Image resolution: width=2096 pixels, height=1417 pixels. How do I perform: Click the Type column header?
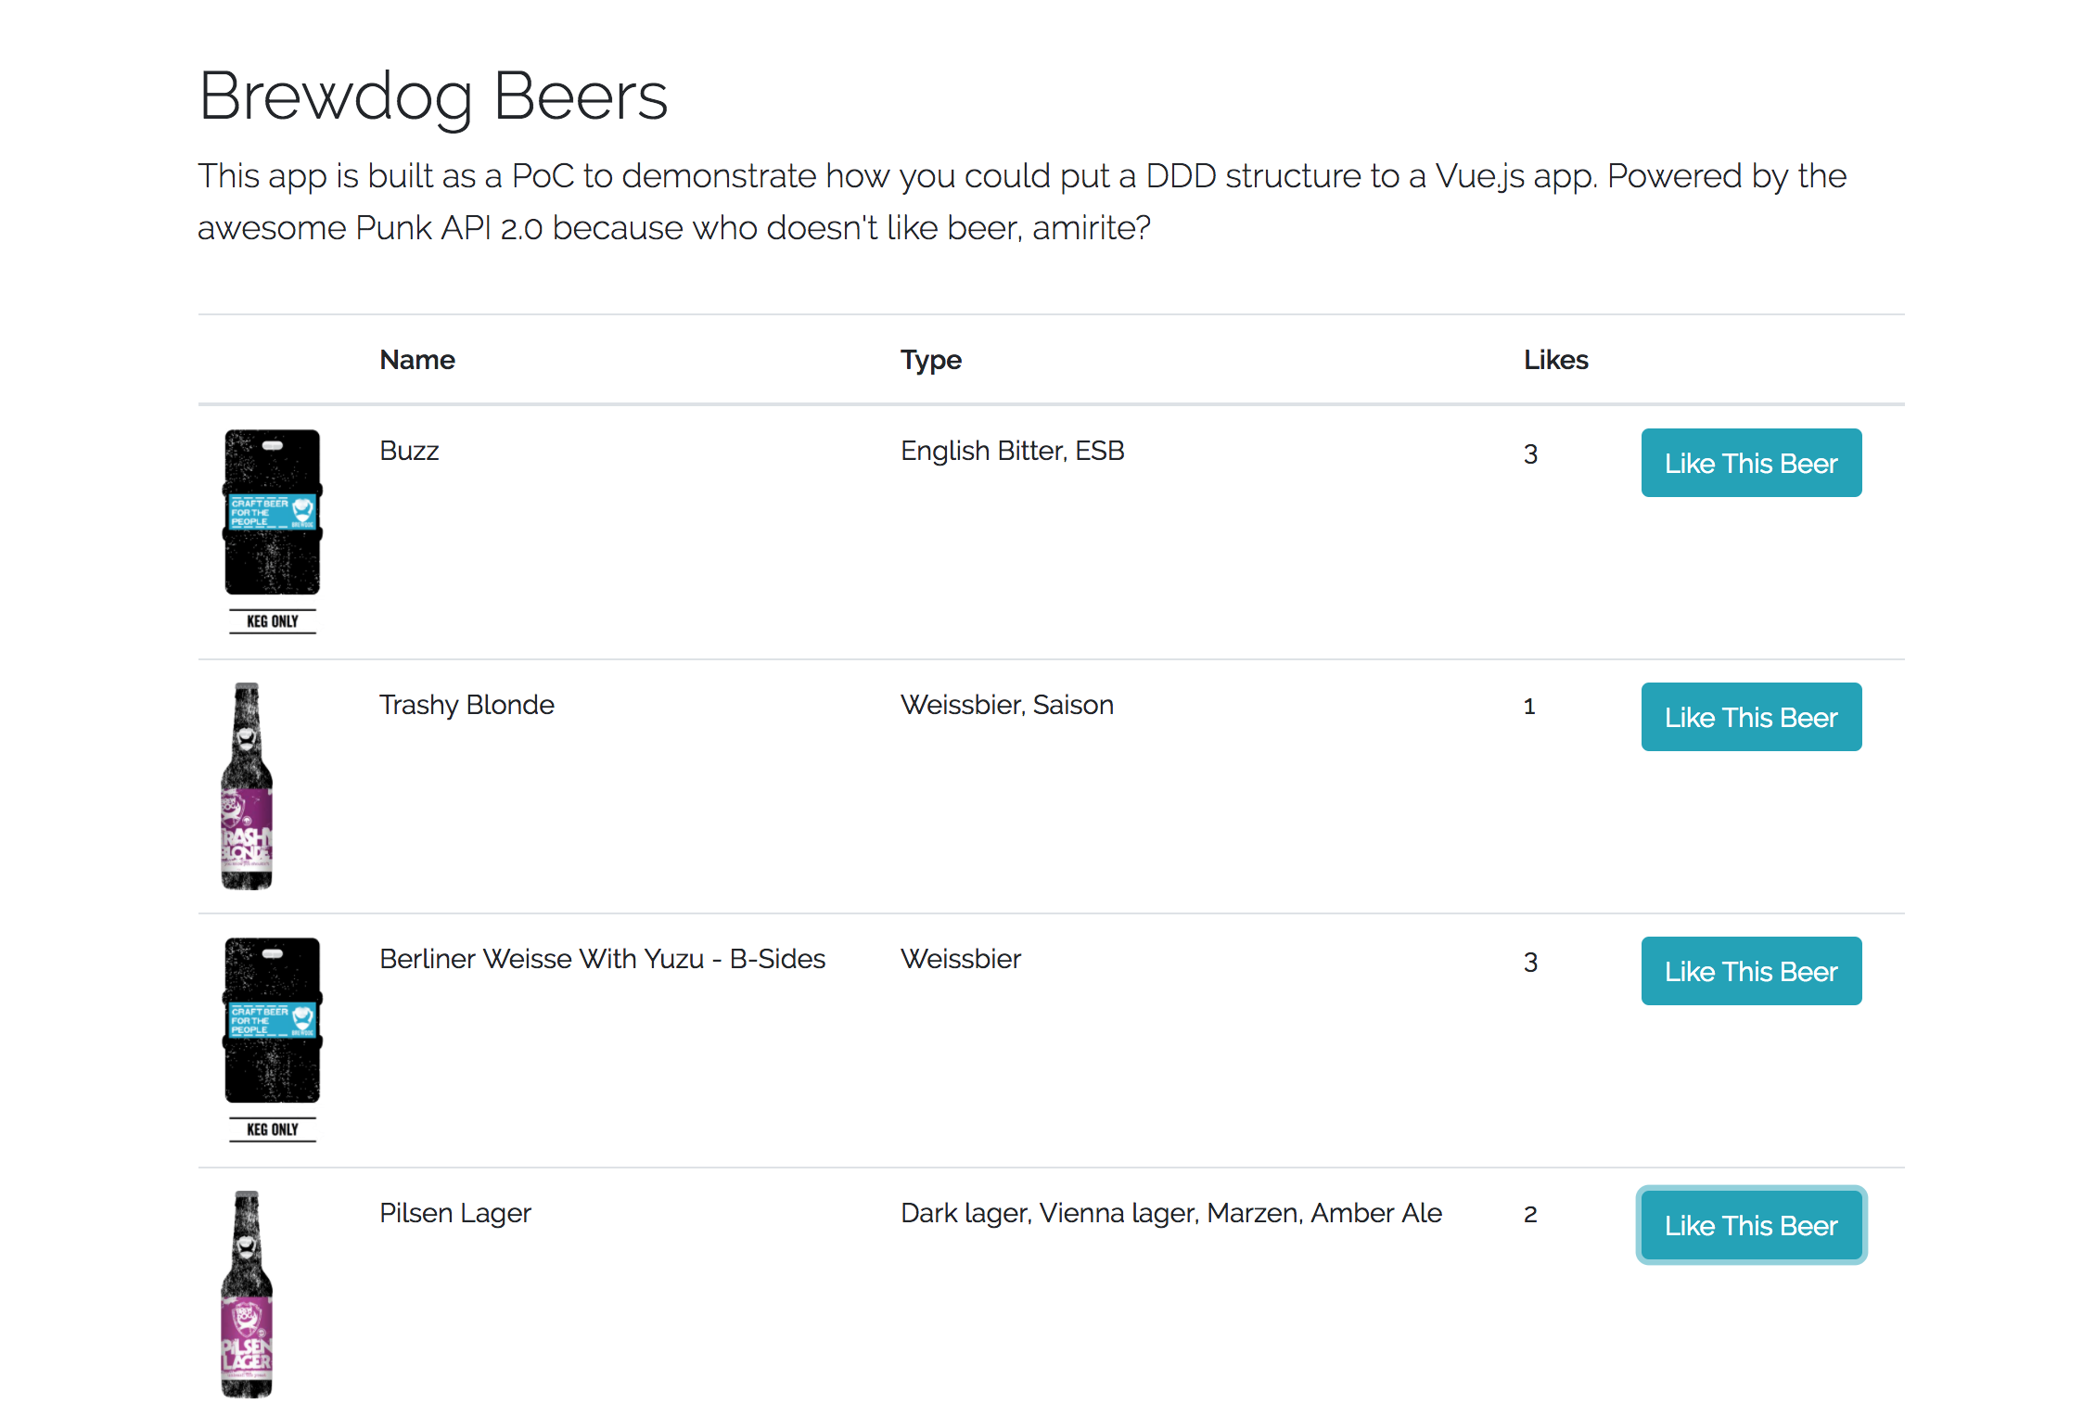point(930,360)
